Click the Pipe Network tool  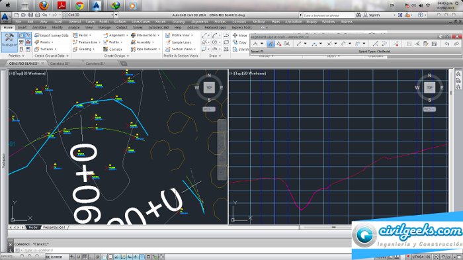tap(146, 49)
